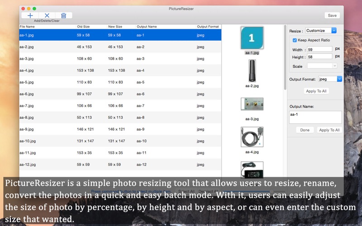Select the aa-1.jpg row
The width and height of the screenshot is (362, 226).
tap(120, 35)
